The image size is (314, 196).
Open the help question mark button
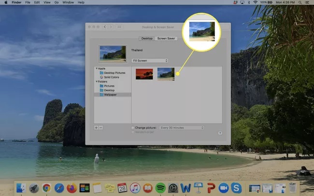(220, 133)
